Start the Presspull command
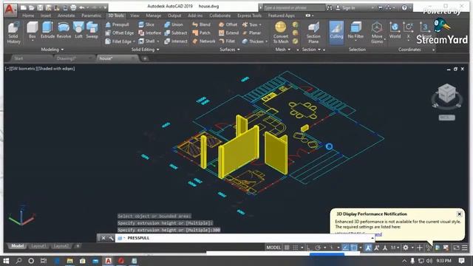The width and height of the screenshot is (473, 266). pos(117,24)
